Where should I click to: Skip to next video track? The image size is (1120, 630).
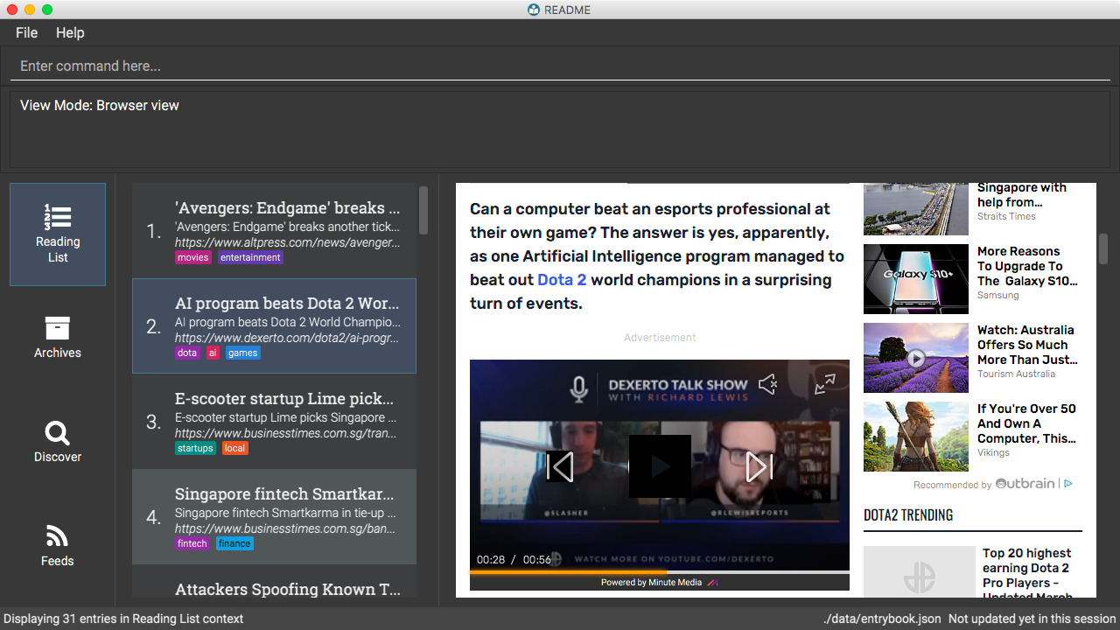[759, 466]
